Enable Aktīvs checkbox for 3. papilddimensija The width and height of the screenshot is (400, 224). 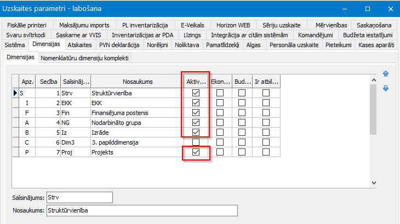click(196, 142)
